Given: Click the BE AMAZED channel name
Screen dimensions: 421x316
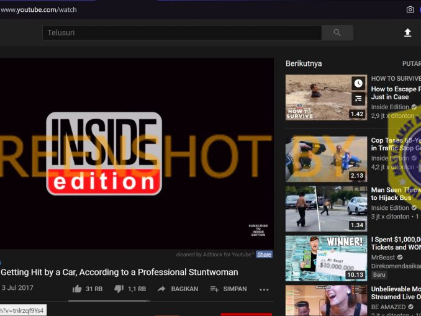Looking at the screenshot, I should click(389, 307).
